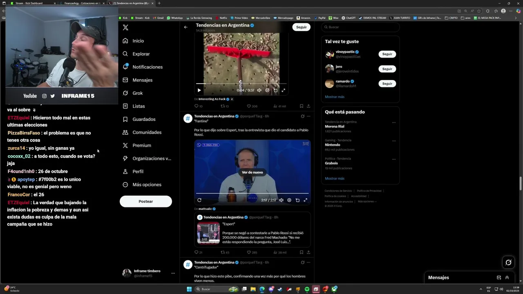The width and height of the screenshot is (523, 294).
Task: Click replay icon on the 2:17 video
Action: 199,200
